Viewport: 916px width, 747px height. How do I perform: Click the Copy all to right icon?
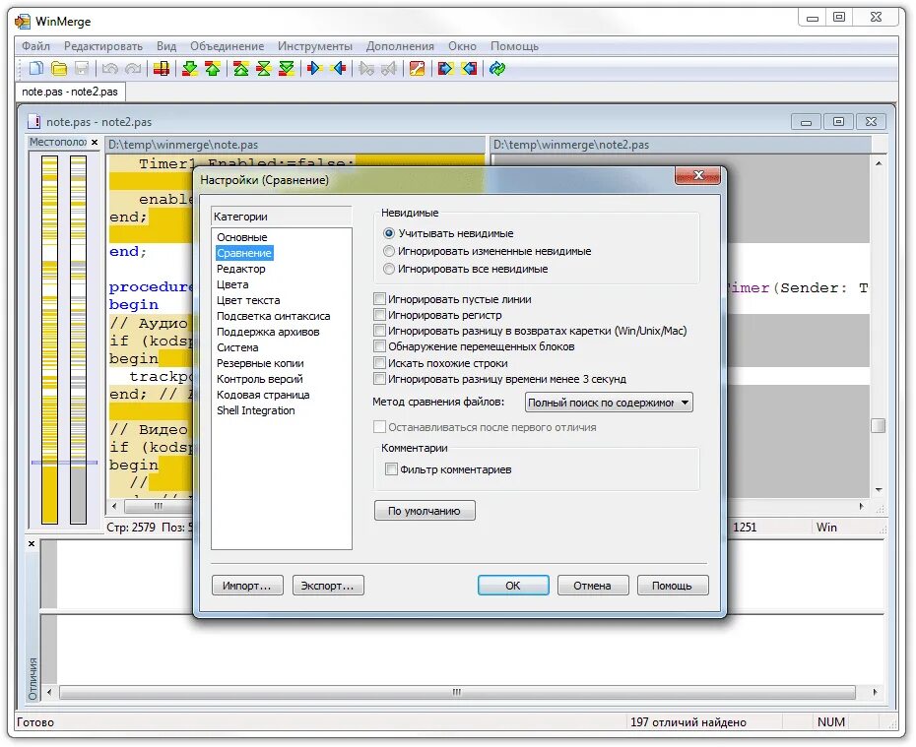coord(445,69)
